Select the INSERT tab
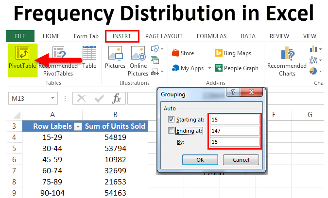 (122, 36)
